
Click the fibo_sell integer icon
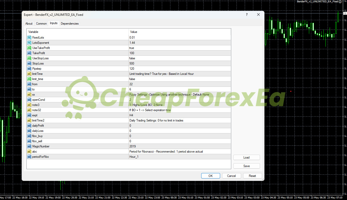(x=29, y=141)
